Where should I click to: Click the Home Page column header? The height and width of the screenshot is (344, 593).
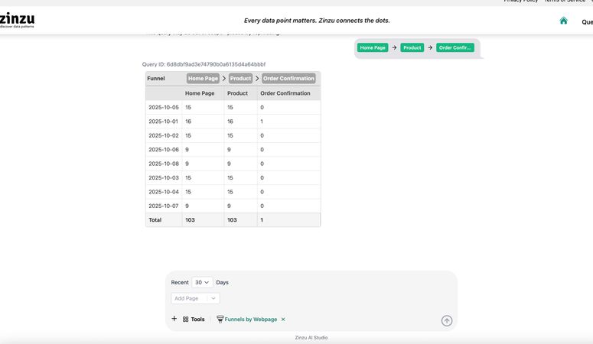pos(200,93)
